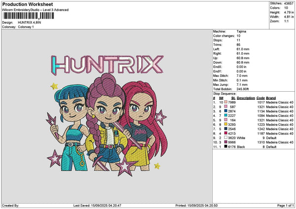This screenshot has width=296, height=209.
Task: Click 'Default' brand in the Black row
Action: point(271,146)
